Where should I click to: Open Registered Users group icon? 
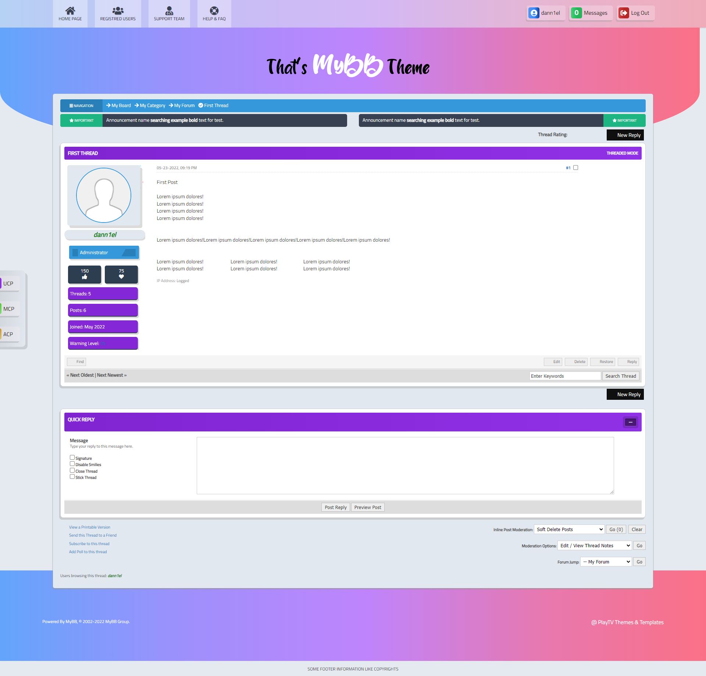click(x=118, y=11)
